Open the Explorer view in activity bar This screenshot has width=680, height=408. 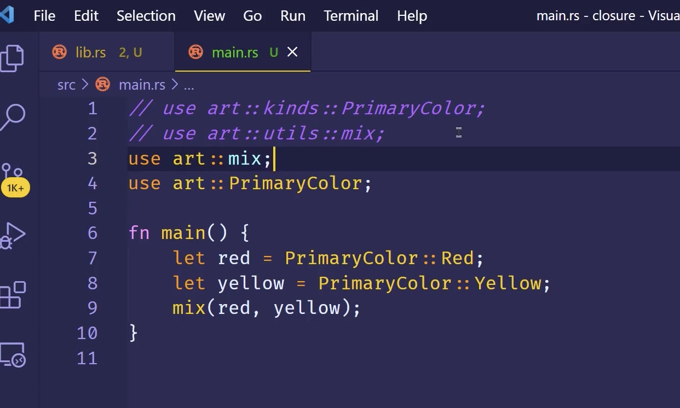tap(13, 57)
